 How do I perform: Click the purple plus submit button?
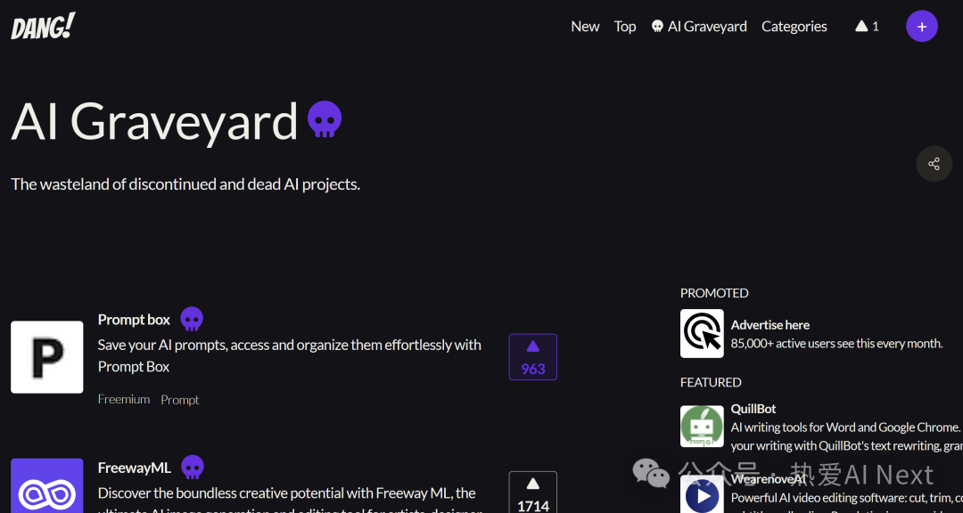921,27
